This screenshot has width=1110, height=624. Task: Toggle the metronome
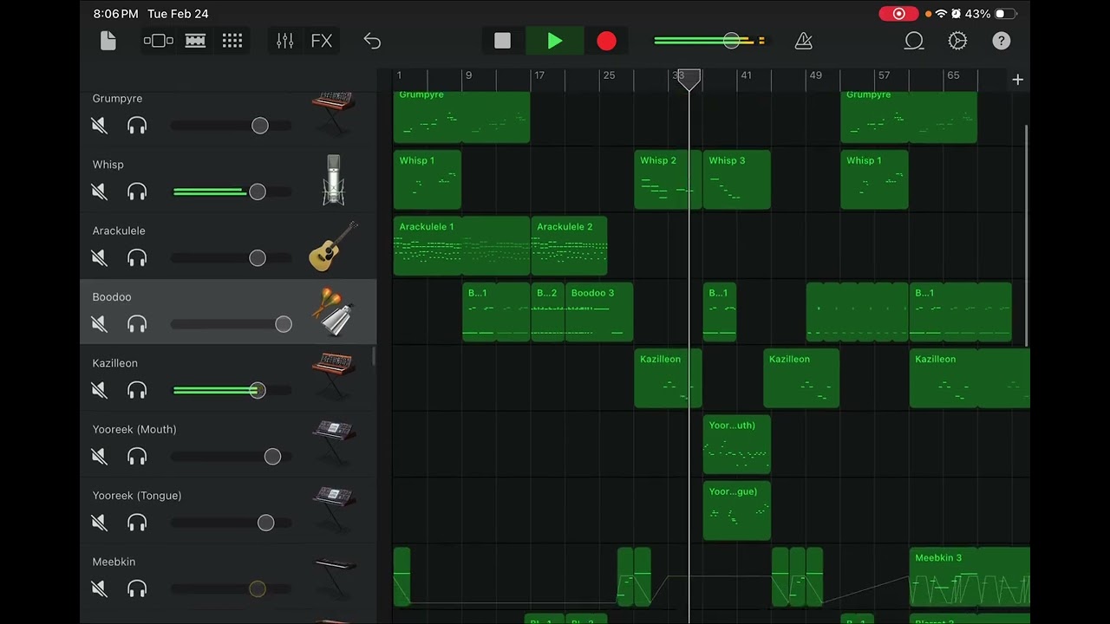tap(804, 41)
